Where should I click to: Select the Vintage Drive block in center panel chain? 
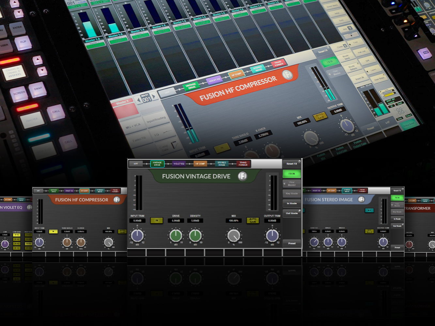click(x=157, y=164)
